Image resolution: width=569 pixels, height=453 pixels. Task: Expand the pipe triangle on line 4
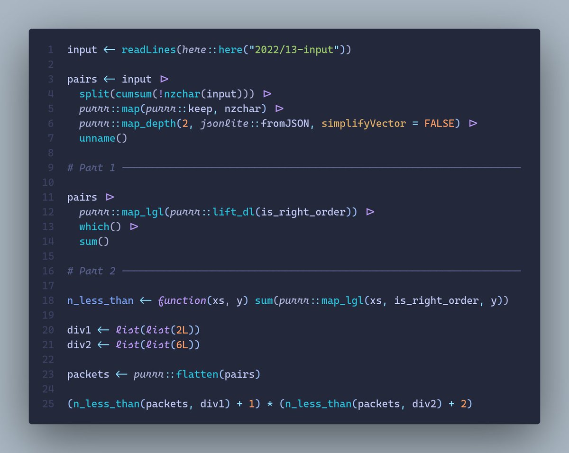[x=266, y=93]
